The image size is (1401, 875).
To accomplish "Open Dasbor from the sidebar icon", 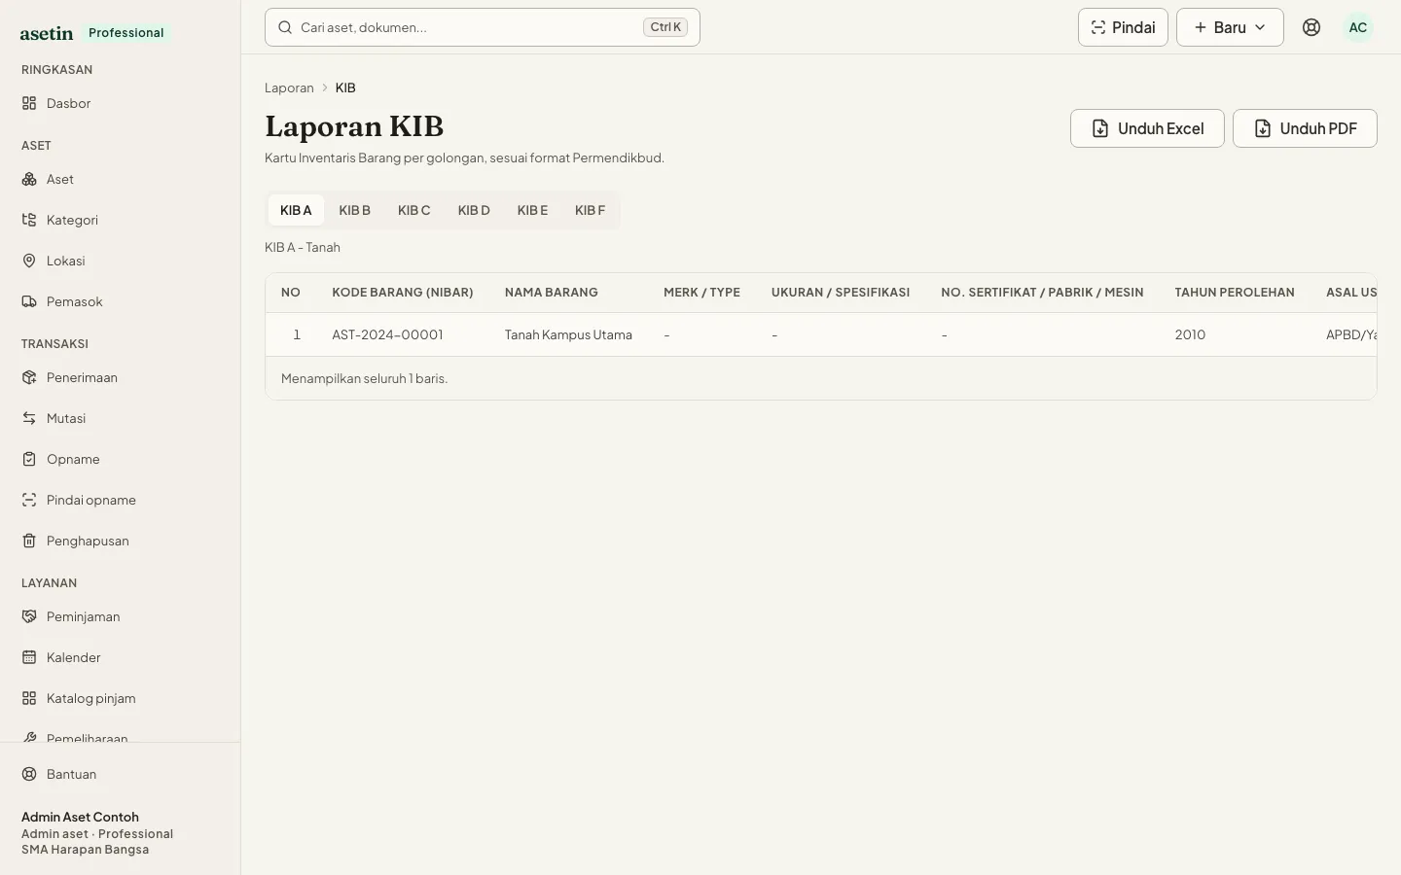I will click(29, 103).
